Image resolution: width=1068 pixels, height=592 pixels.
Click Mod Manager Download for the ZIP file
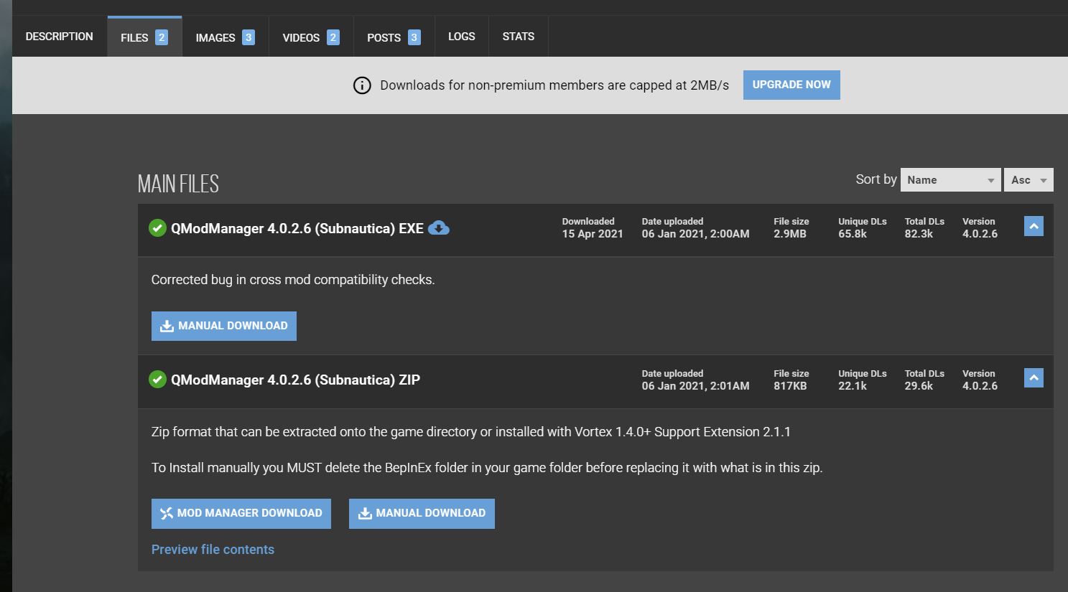click(x=241, y=514)
